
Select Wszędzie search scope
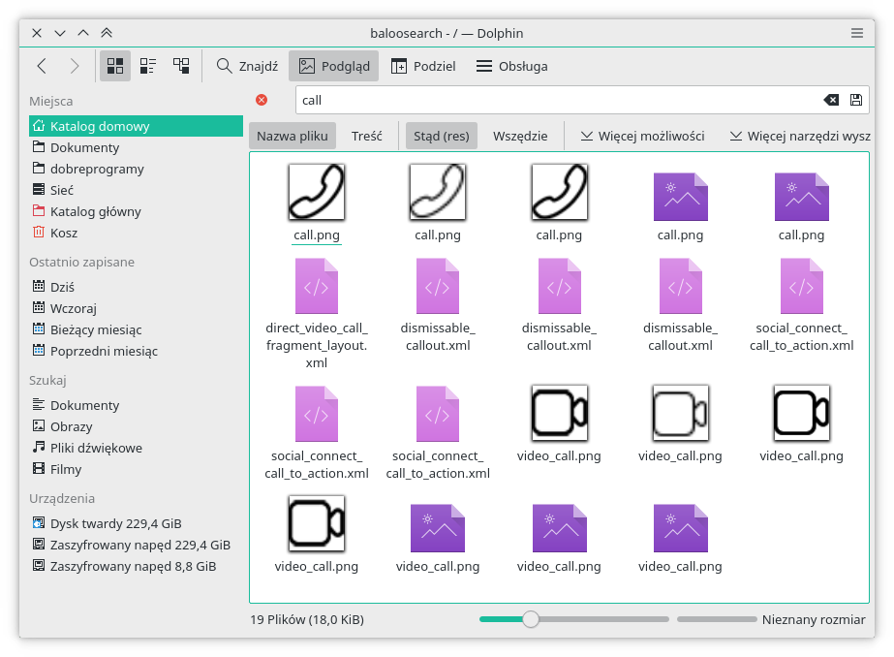point(520,136)
